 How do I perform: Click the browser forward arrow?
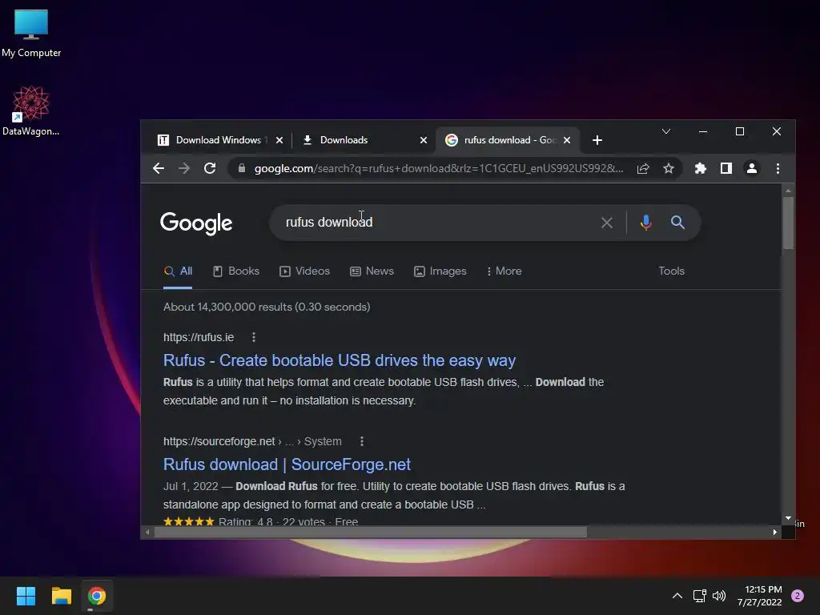(x=184, y=168)
